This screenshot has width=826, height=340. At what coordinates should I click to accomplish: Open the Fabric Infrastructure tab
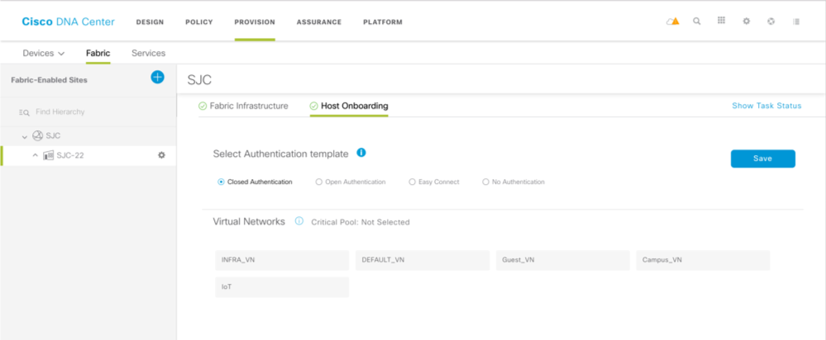[243, 106]
